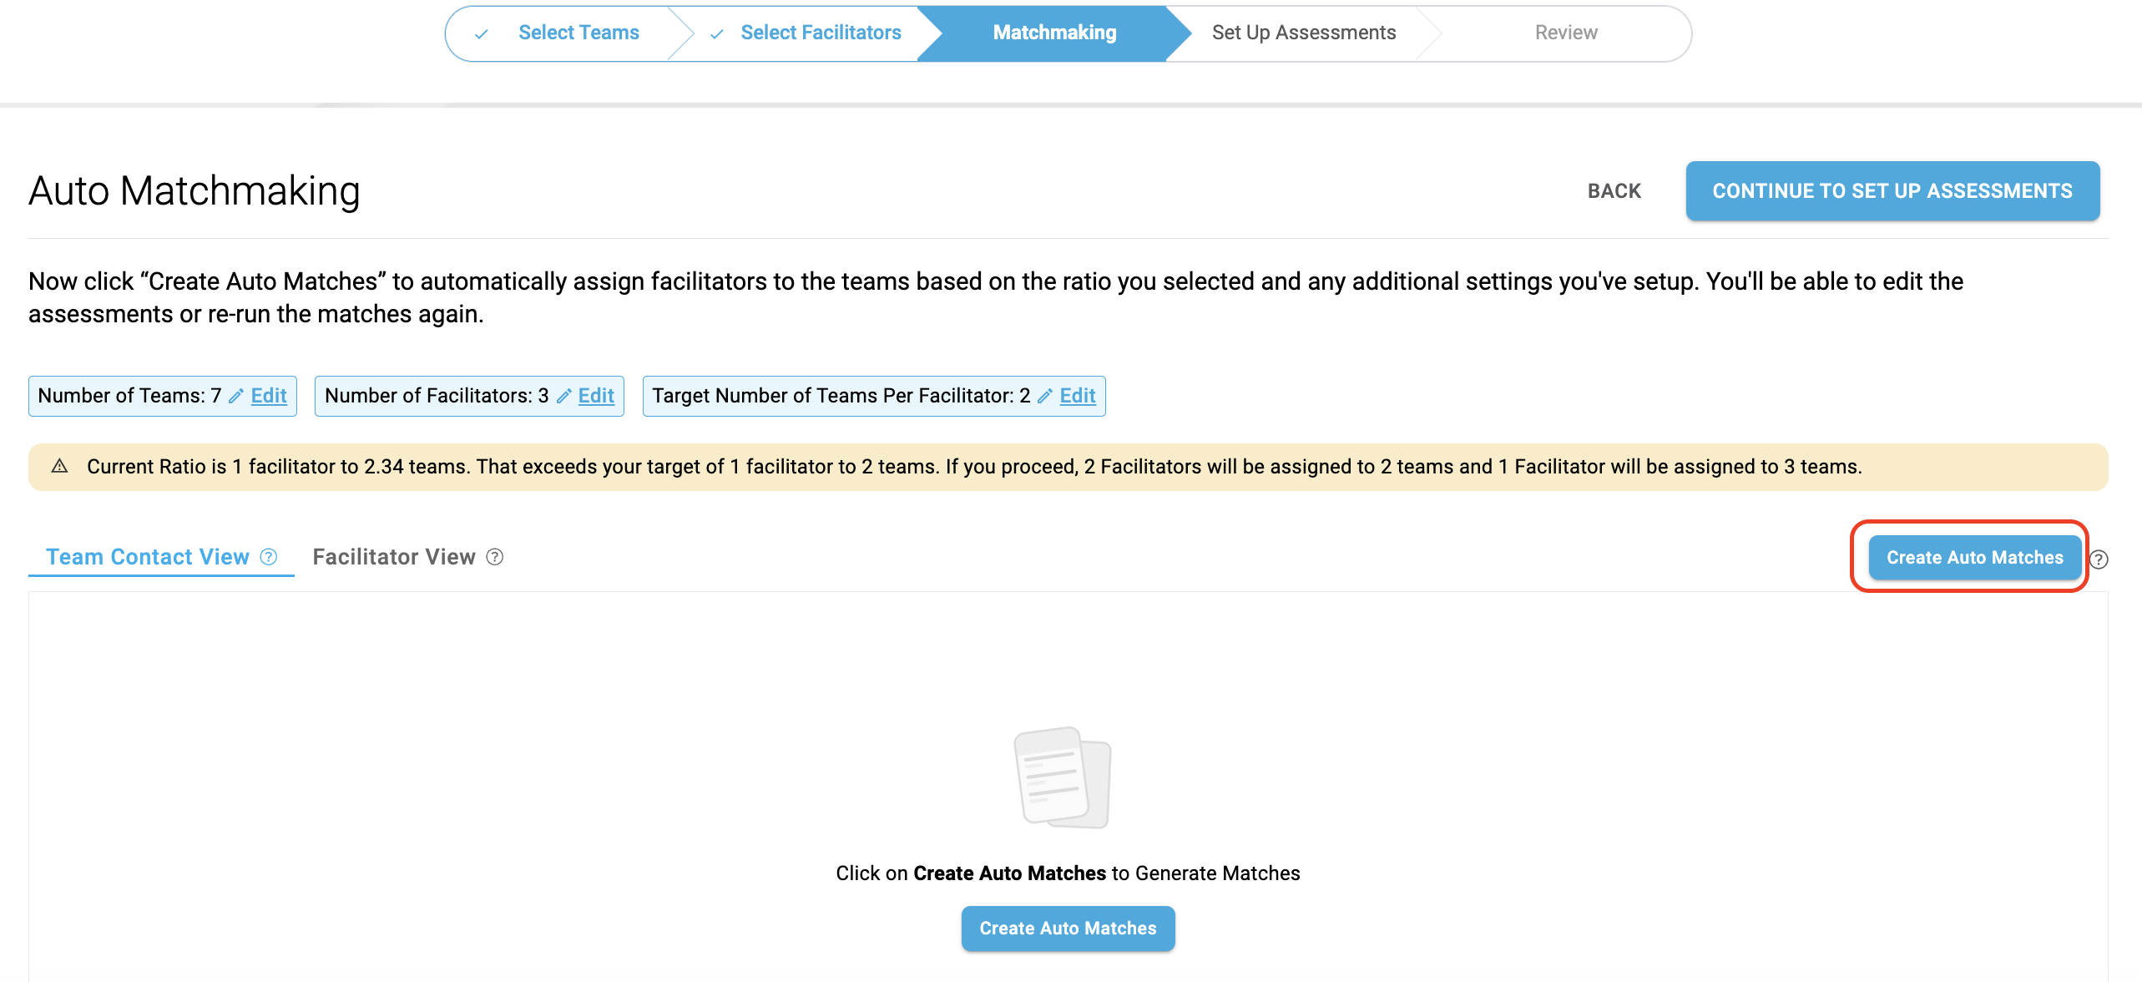Viewport: 2142px width, 982px height.
Task: Click pencil icon beside Number of Facilitators
Action: [564, 396]
